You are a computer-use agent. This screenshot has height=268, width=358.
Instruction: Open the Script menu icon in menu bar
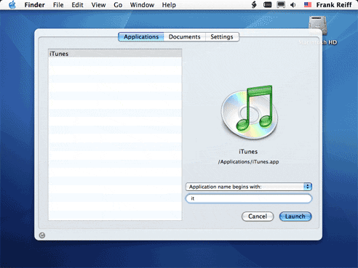(x=254, y=5)
